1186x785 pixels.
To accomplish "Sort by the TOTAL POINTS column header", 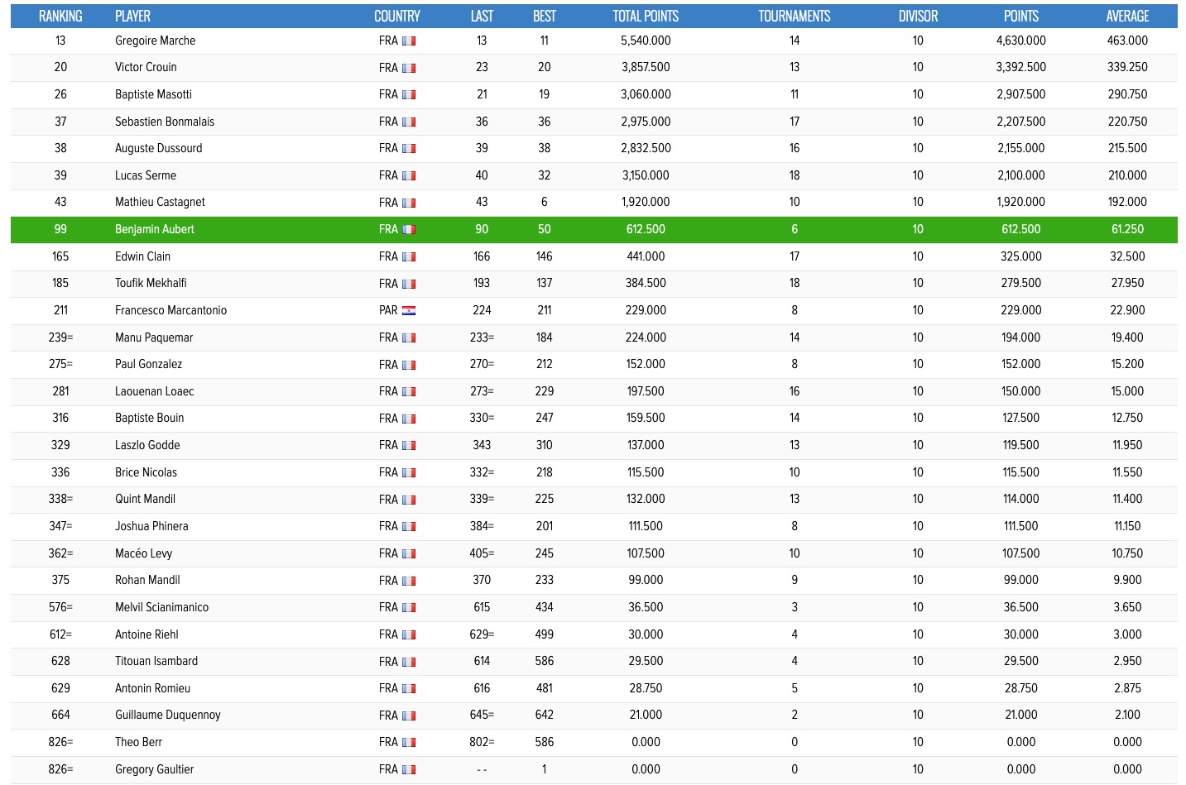I will (x=646, y=16).
